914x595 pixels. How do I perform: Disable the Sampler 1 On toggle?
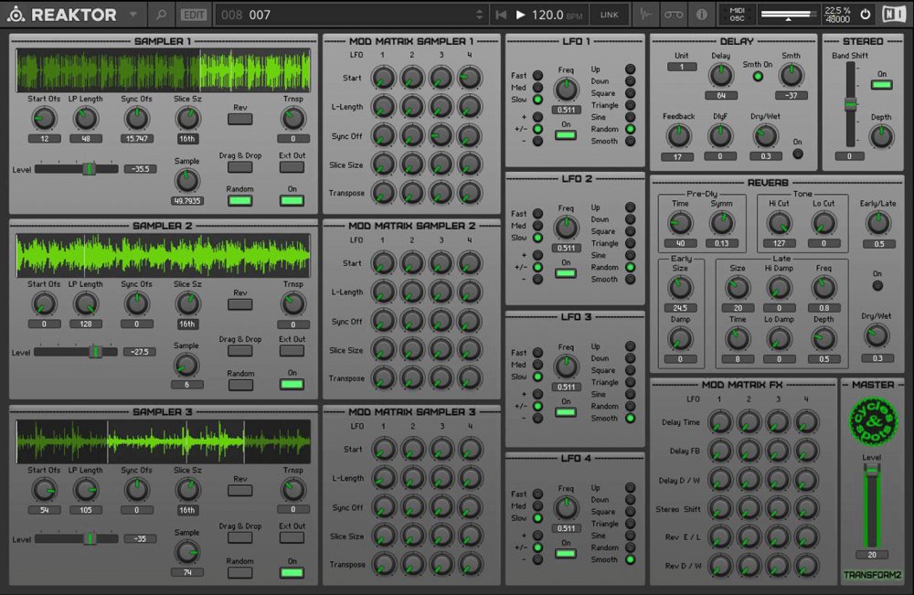tap(292, 200)
